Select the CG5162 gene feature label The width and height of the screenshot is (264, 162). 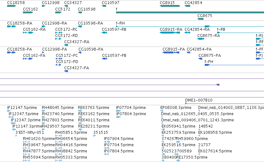[30, 9]
